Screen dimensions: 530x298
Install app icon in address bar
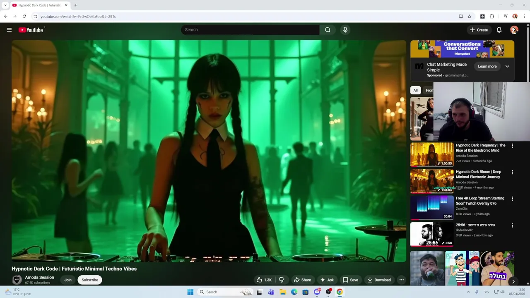pos(461,17)
